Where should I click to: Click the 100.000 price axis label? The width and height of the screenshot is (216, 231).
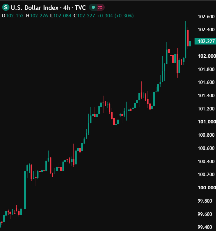point(207,187)
